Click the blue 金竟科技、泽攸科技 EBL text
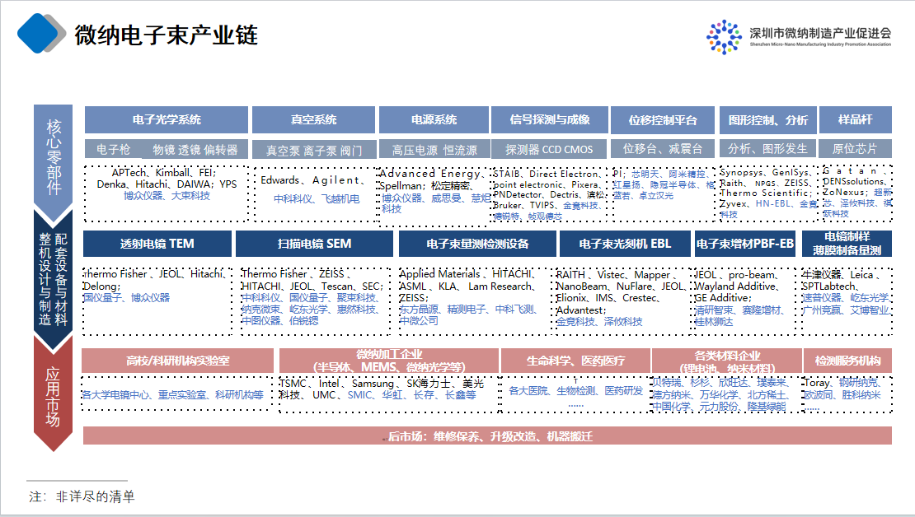The width and height of the screenshot is (915, 517). coord(599,322)
